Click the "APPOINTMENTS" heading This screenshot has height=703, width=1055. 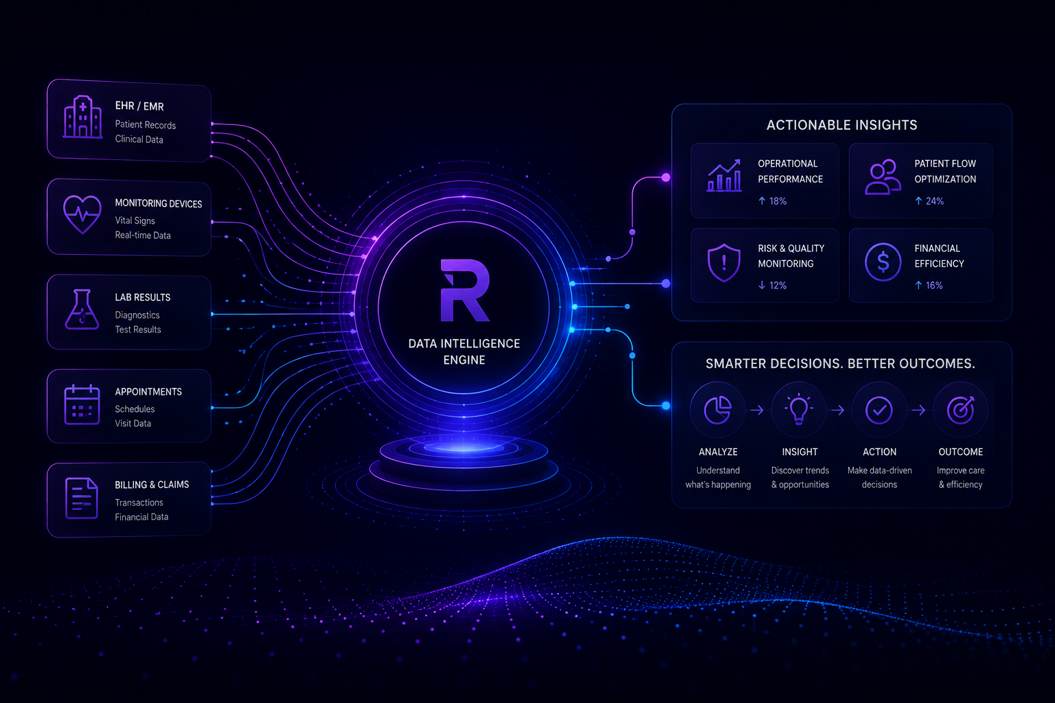(148, 392)
